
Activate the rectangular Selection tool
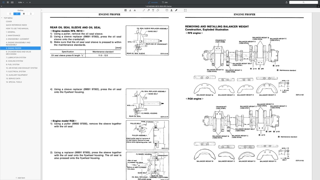point(185,10)
